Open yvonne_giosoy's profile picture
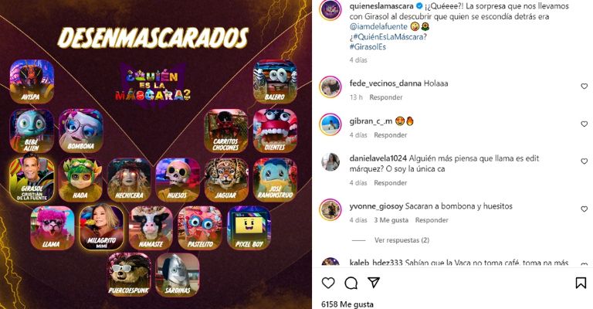Image resolution: width=593 pixels, height=309 pixels. (330, 209)
